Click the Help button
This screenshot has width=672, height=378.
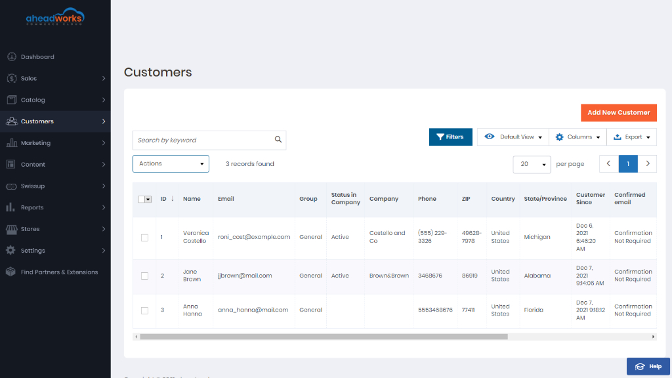click(648, 366)
